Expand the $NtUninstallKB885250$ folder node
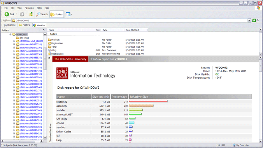The height and width of the screenshot is (148, 263). point(14,54)
